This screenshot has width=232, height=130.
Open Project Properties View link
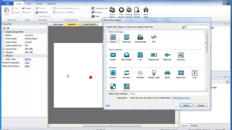tap(27, 62)
